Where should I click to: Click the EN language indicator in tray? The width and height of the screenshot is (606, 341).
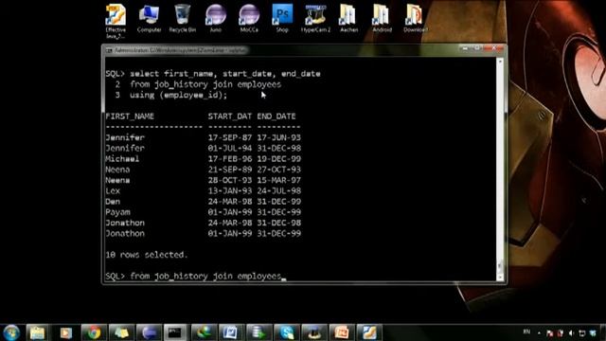(526, 332)
